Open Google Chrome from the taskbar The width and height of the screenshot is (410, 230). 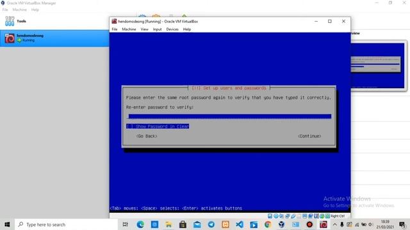(x=268, y=224)
